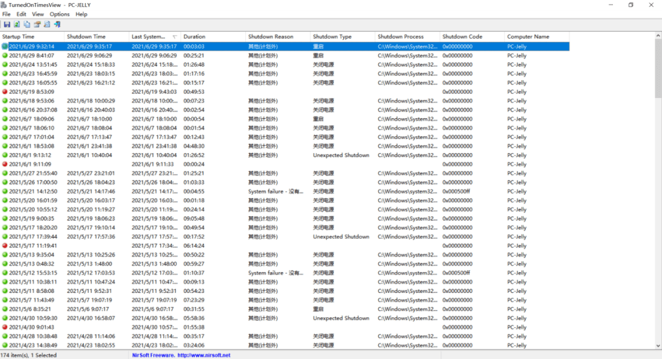Sort by the Duration column header
This screenshot has width=662, height=359.
click(194, 37)
